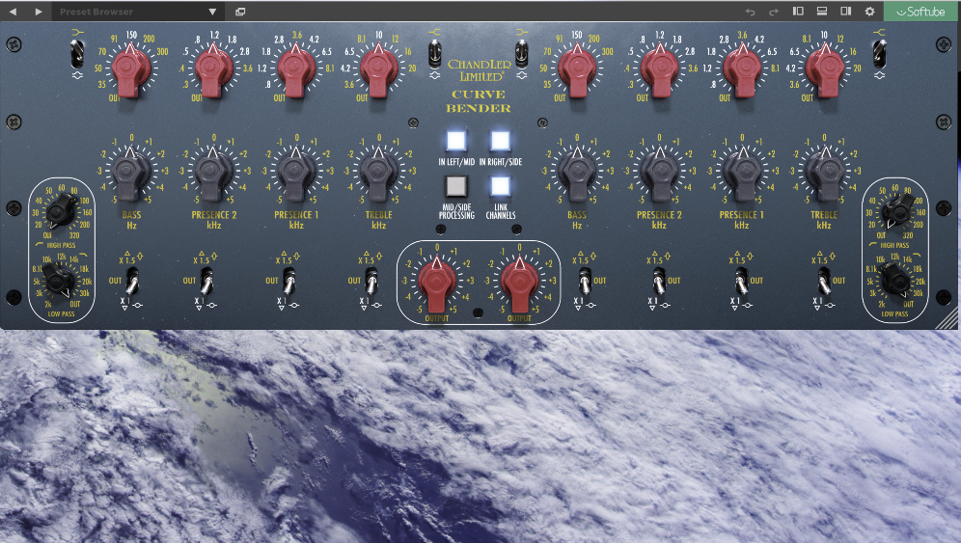This screenshot has height=543, width=961.
Task: Redo the last change
Action: pos(774,12)
